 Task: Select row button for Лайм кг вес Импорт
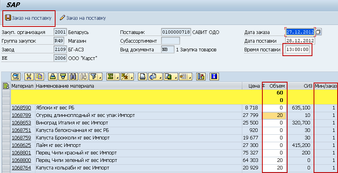pyautogui.click(x=6, y=145)
